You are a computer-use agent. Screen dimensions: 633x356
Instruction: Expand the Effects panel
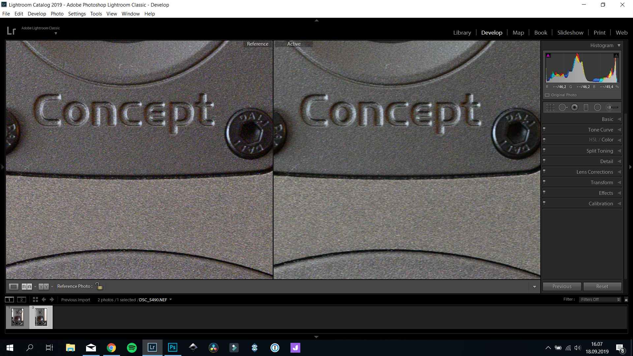click(x=619, y=193)
